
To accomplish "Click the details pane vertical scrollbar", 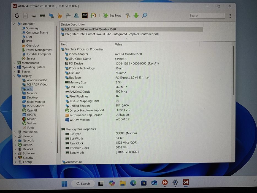I will click(233, 71).
